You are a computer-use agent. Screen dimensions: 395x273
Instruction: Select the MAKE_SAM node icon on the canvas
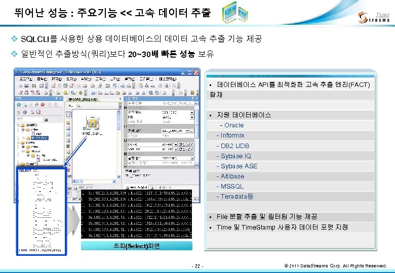(x=93, y=123)
